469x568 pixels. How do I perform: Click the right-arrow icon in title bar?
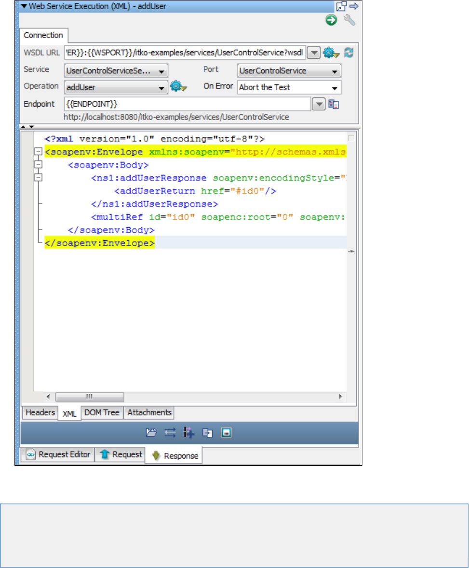tap(354, 6)
